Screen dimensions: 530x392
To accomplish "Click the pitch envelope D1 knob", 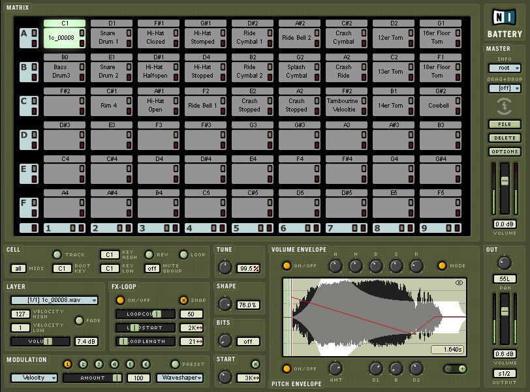I will tap(376, 369).
